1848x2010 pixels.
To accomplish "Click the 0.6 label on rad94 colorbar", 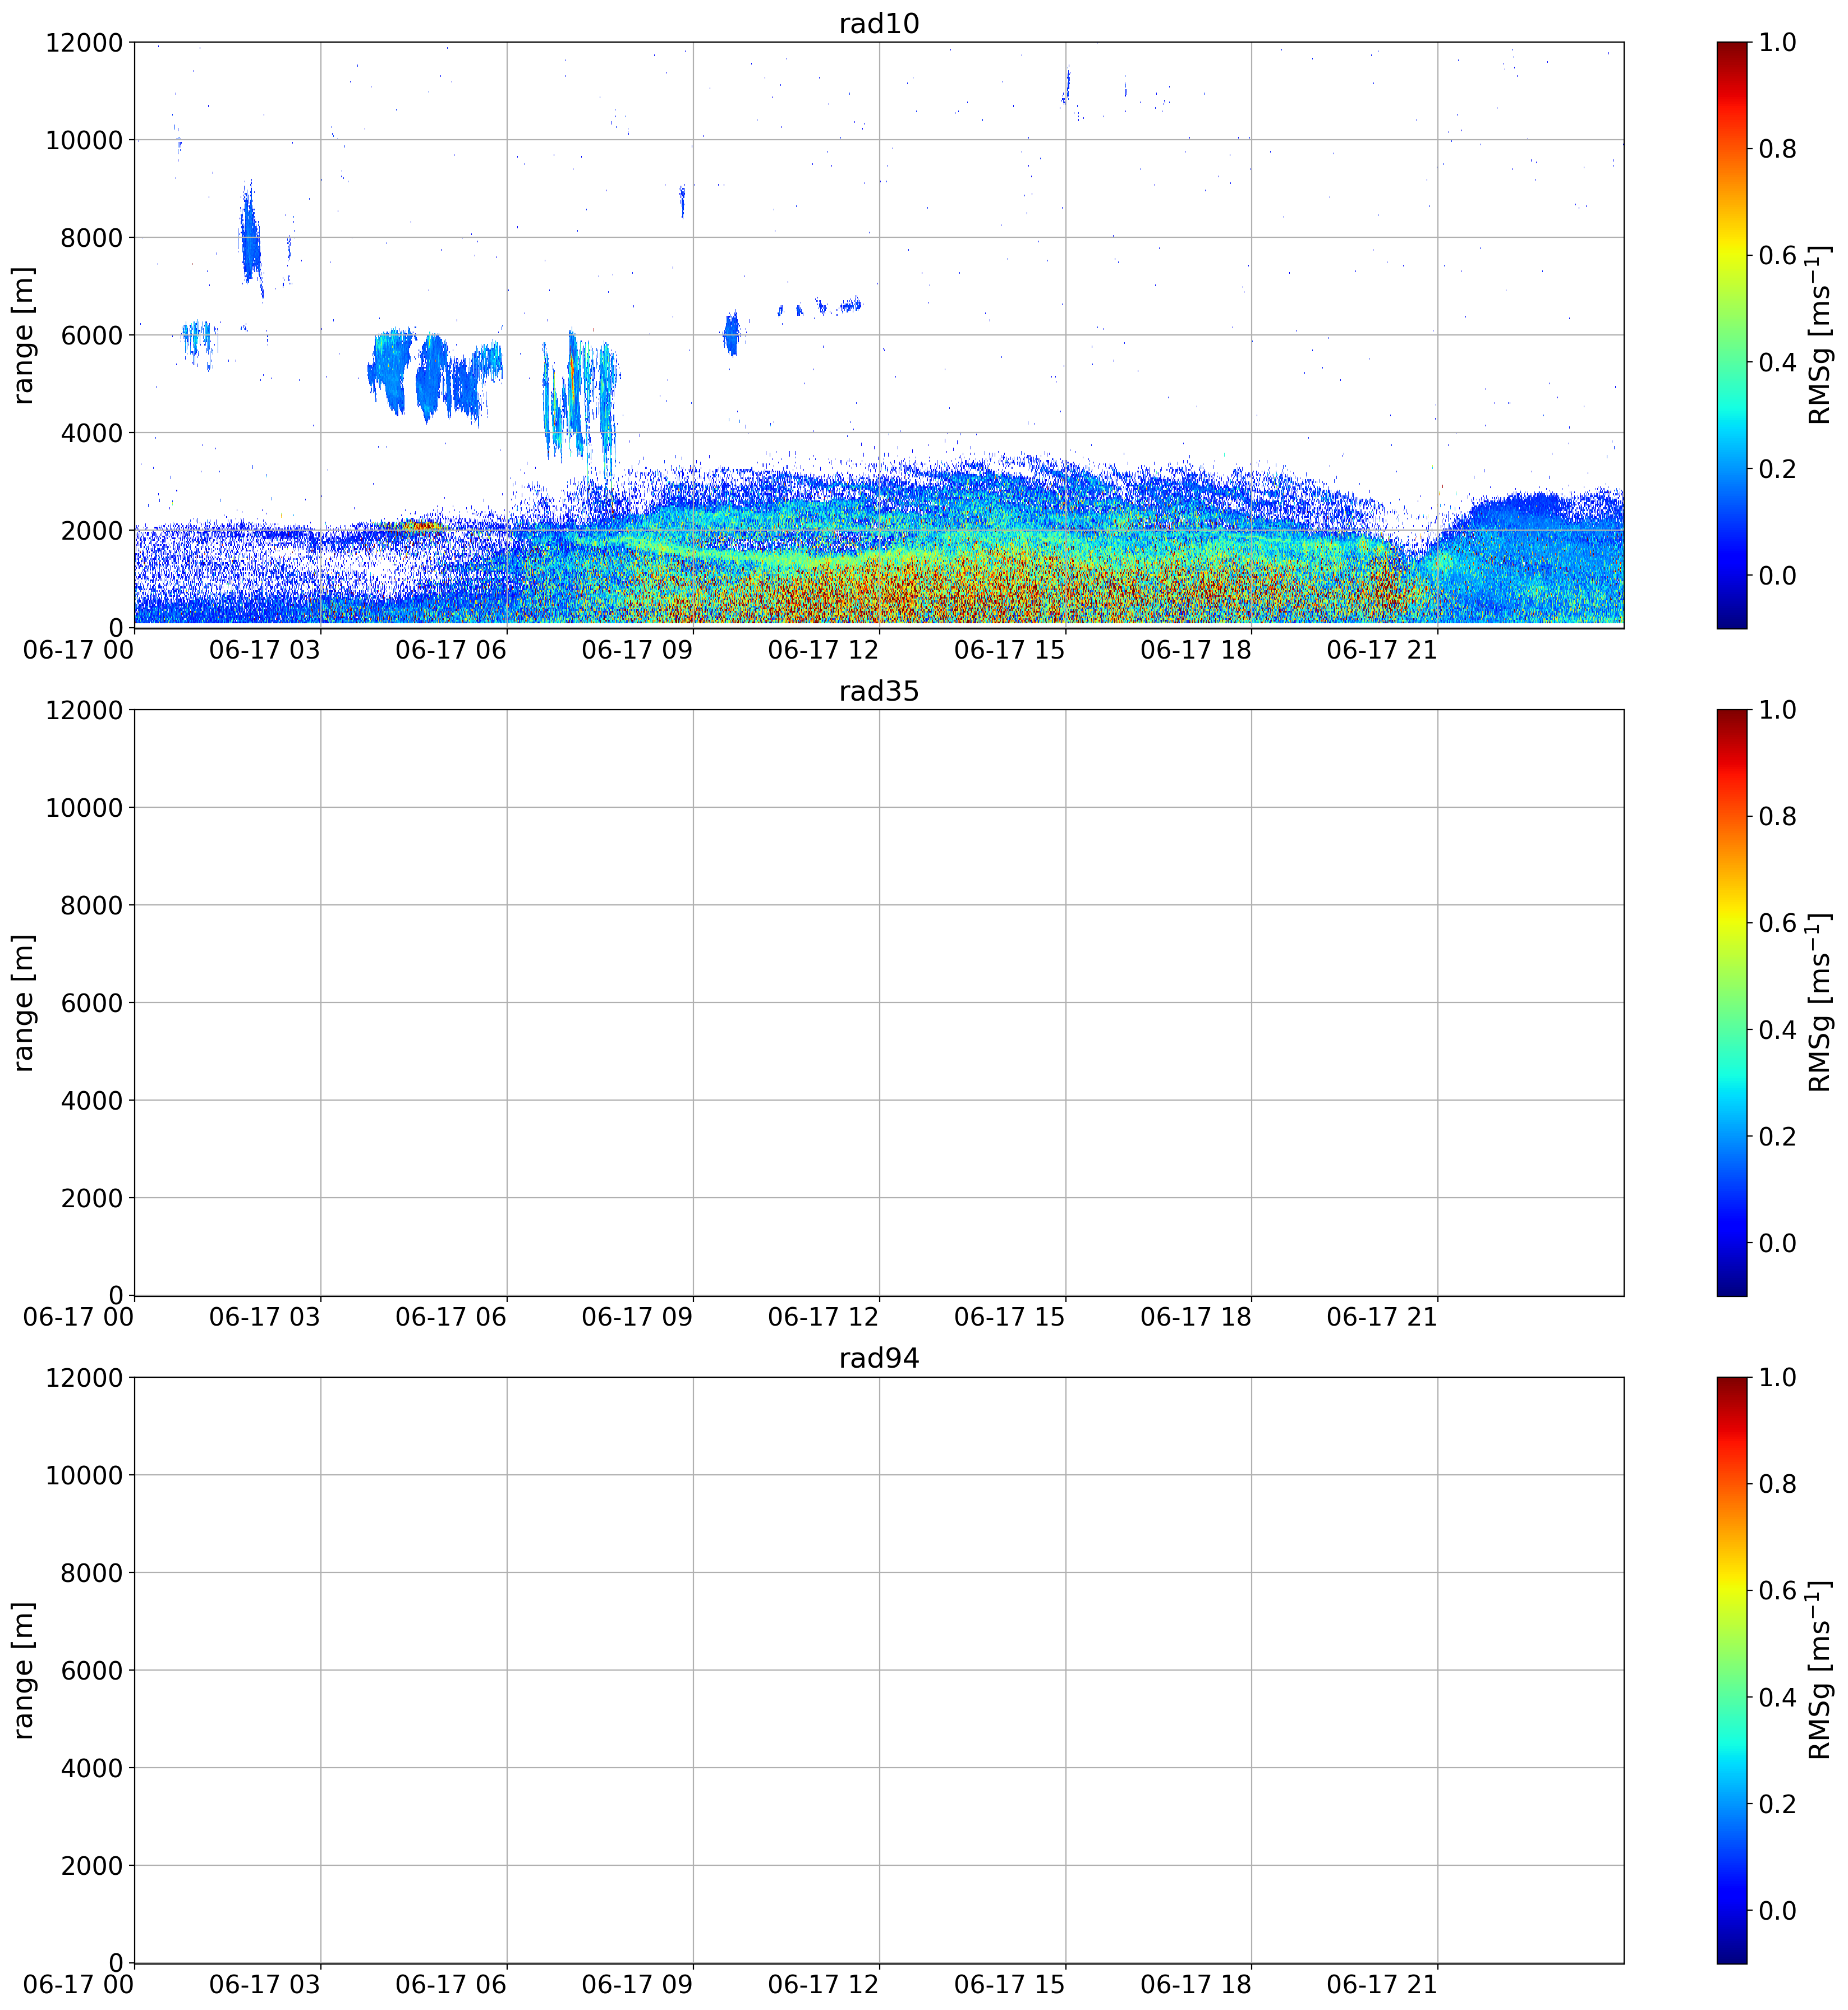I will click(1778, 1590).
